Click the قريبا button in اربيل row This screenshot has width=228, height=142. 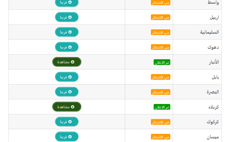coord(67,17)
